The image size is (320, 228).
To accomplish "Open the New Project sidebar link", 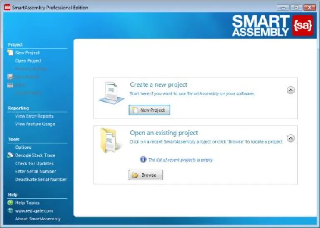I will (x=27, y=53).
